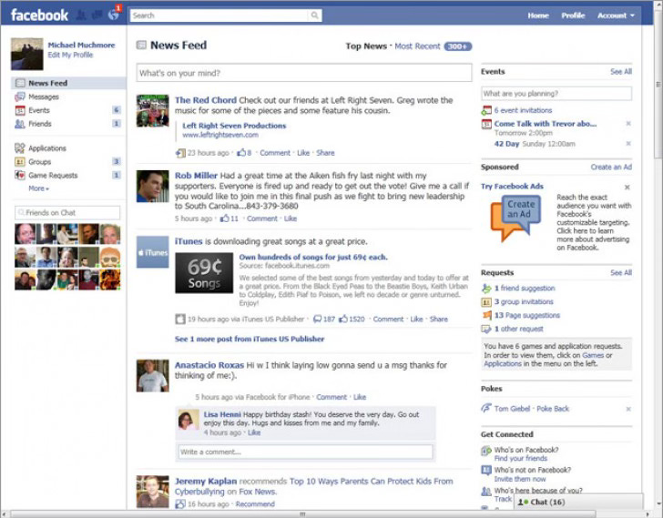
Task: Click the facebook logo
Action: coord(39,15)
